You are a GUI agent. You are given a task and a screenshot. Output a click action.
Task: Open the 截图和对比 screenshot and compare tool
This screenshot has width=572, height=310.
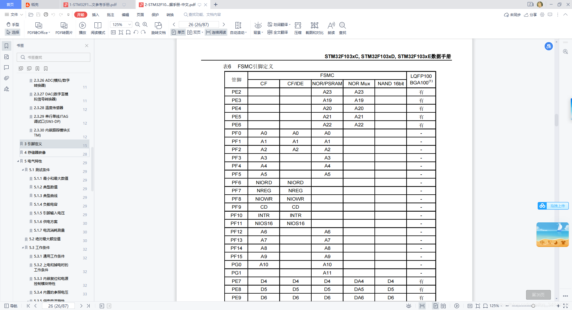point(315,28)
